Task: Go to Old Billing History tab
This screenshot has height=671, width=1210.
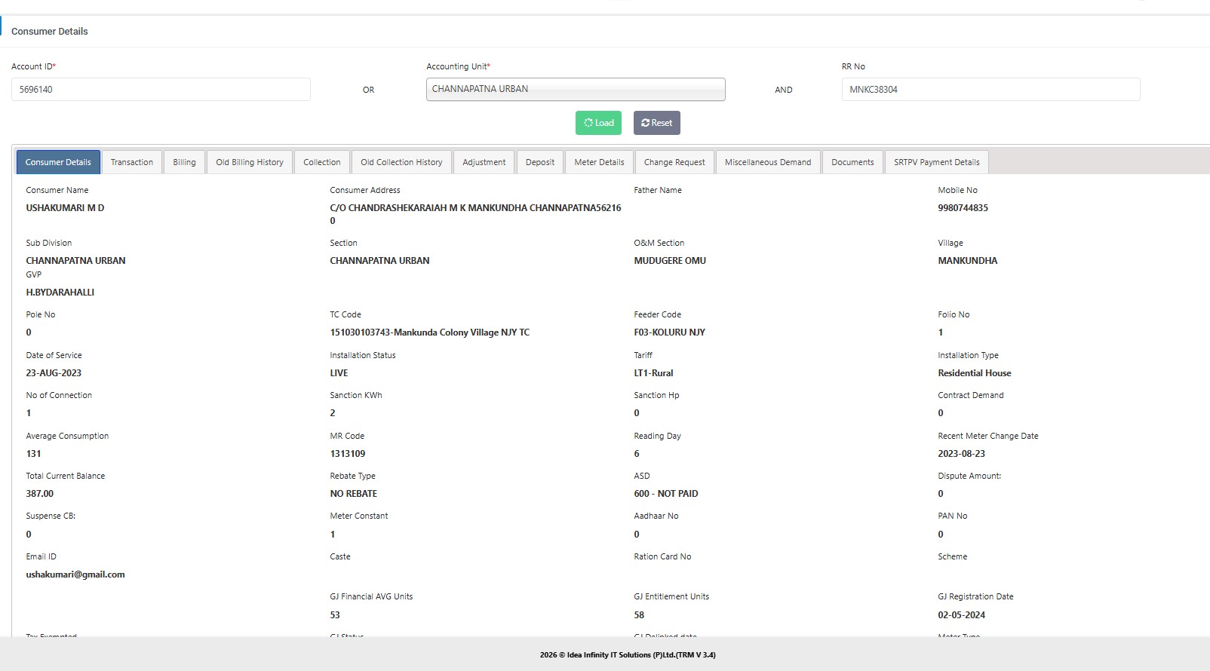Action: point(250,162)
